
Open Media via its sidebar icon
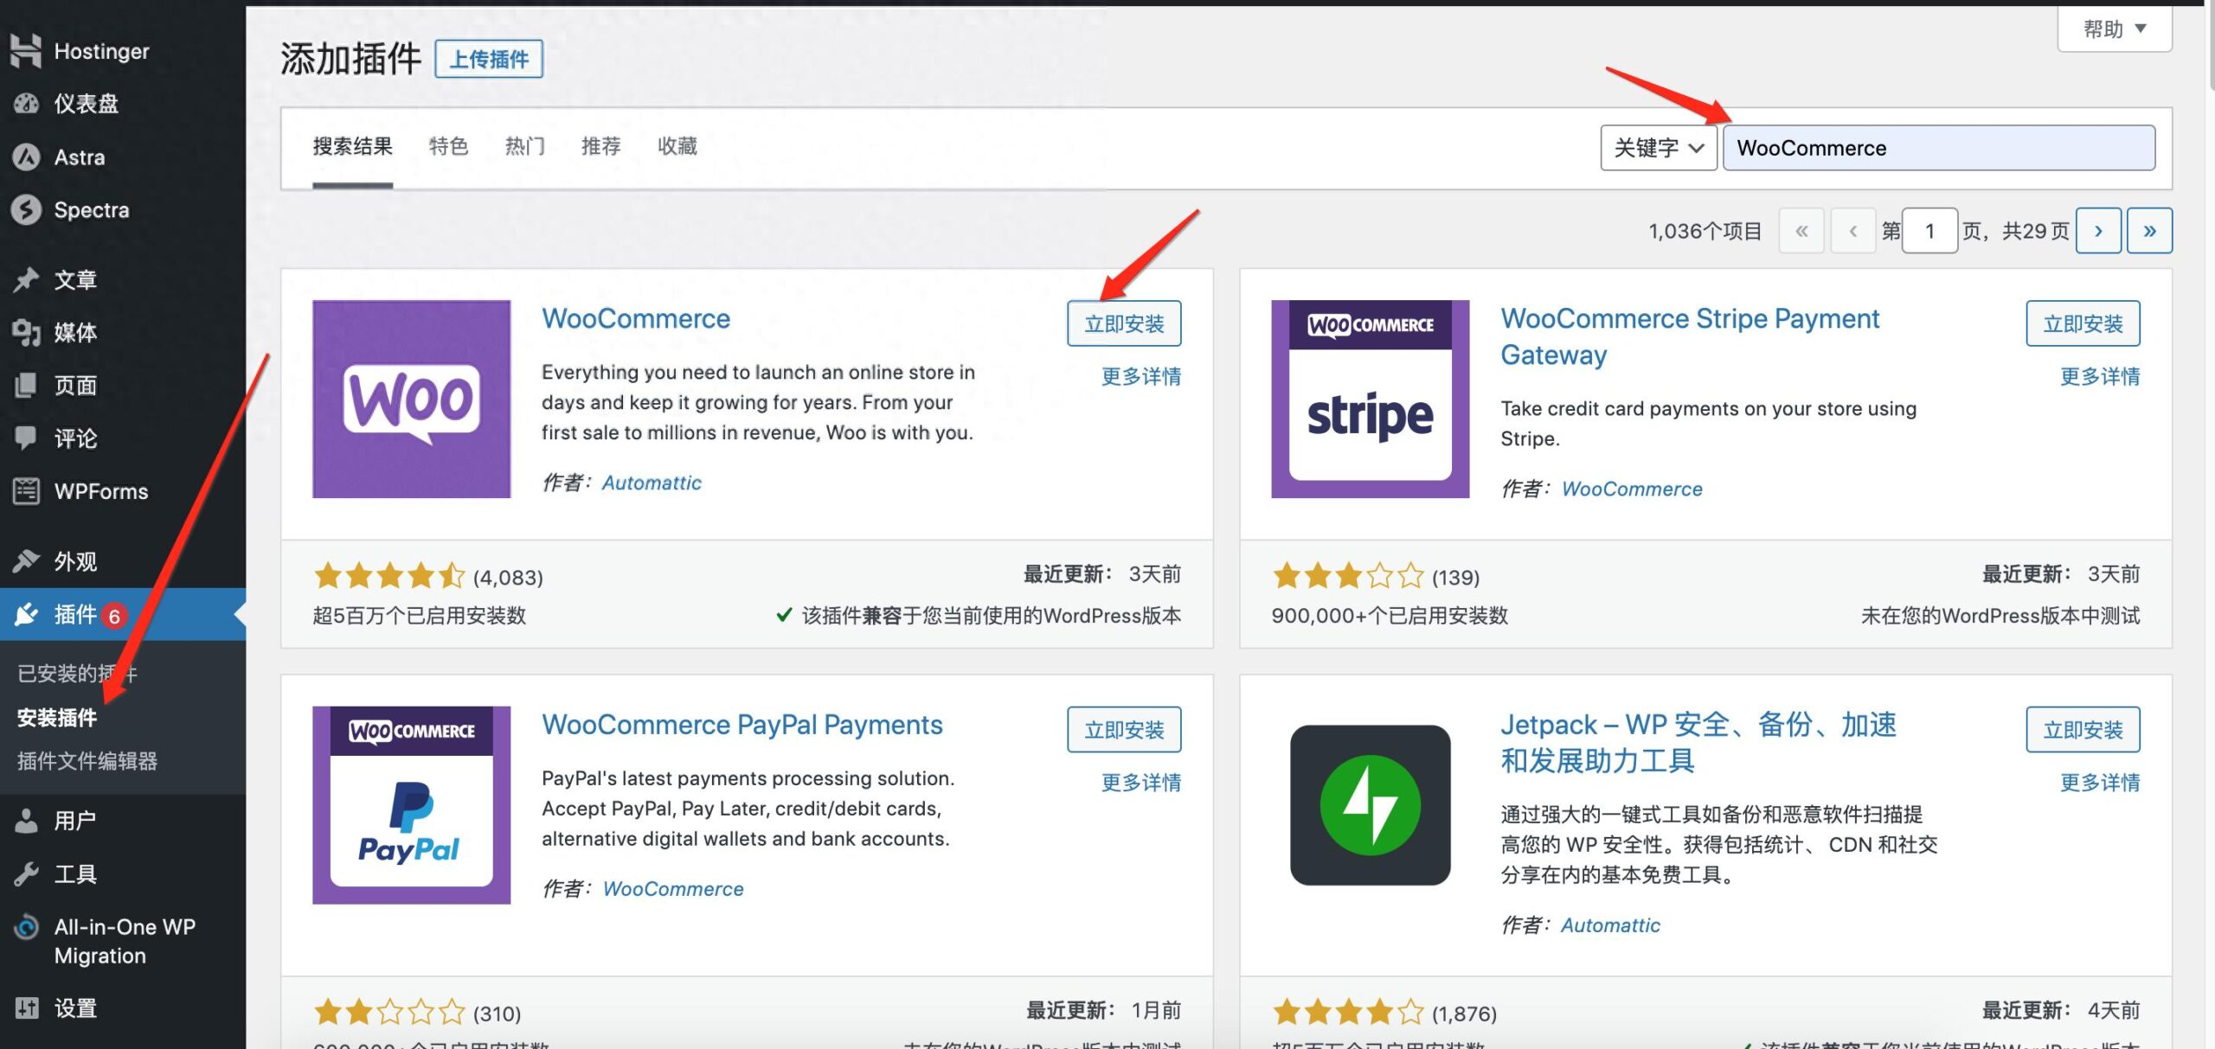click(x=26, y=333)
